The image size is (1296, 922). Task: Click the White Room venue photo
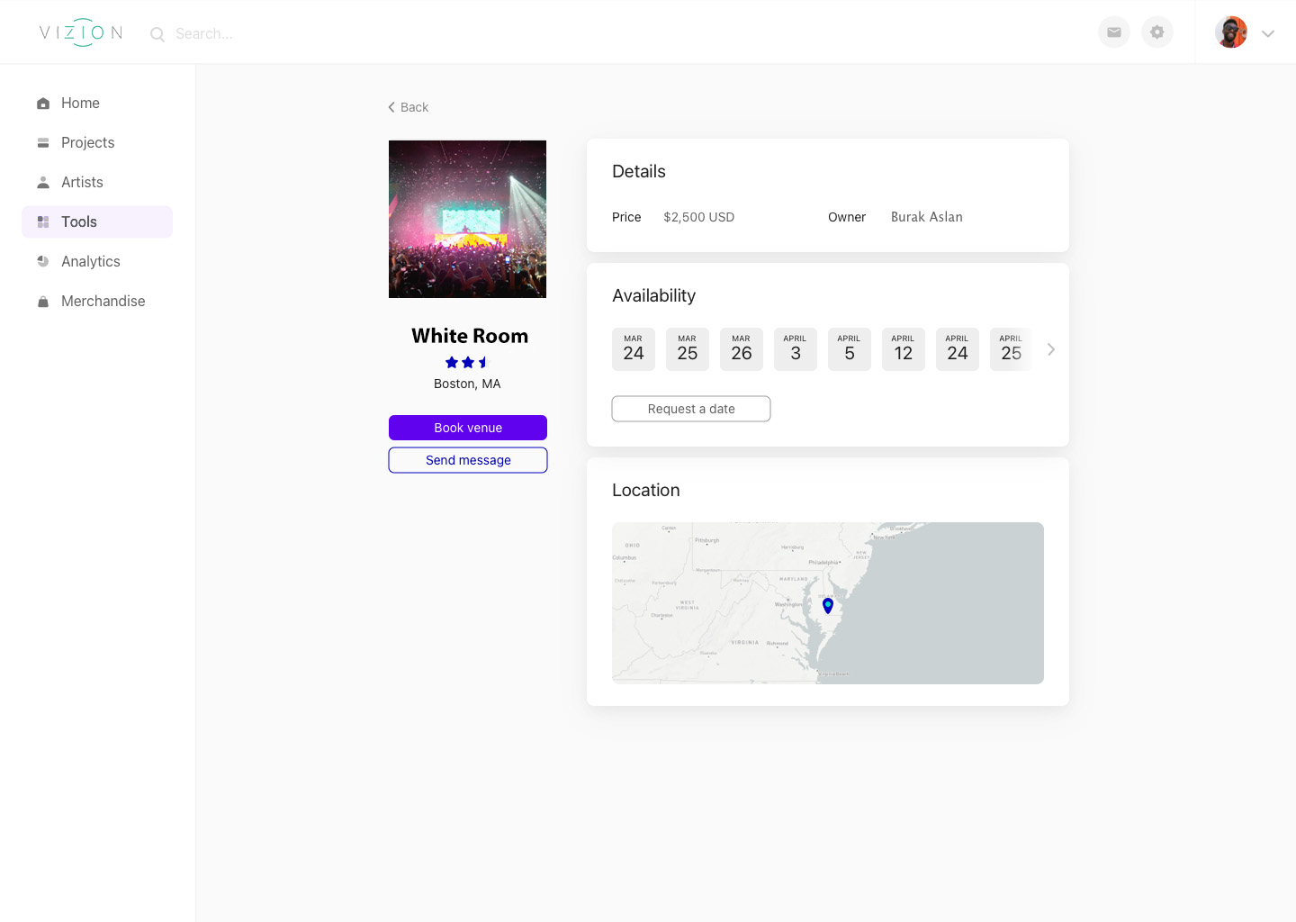[x=467, y=219]
